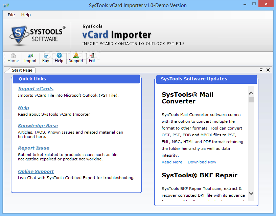
Task: Click the updates panel scroll up arrow
Action: tap(251, 93)
